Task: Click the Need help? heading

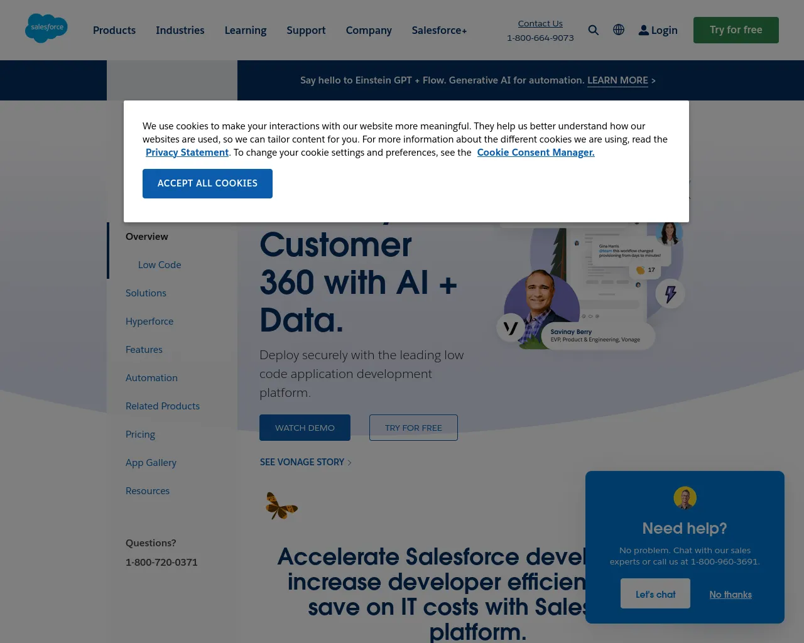Action: (x=685, y=528)
